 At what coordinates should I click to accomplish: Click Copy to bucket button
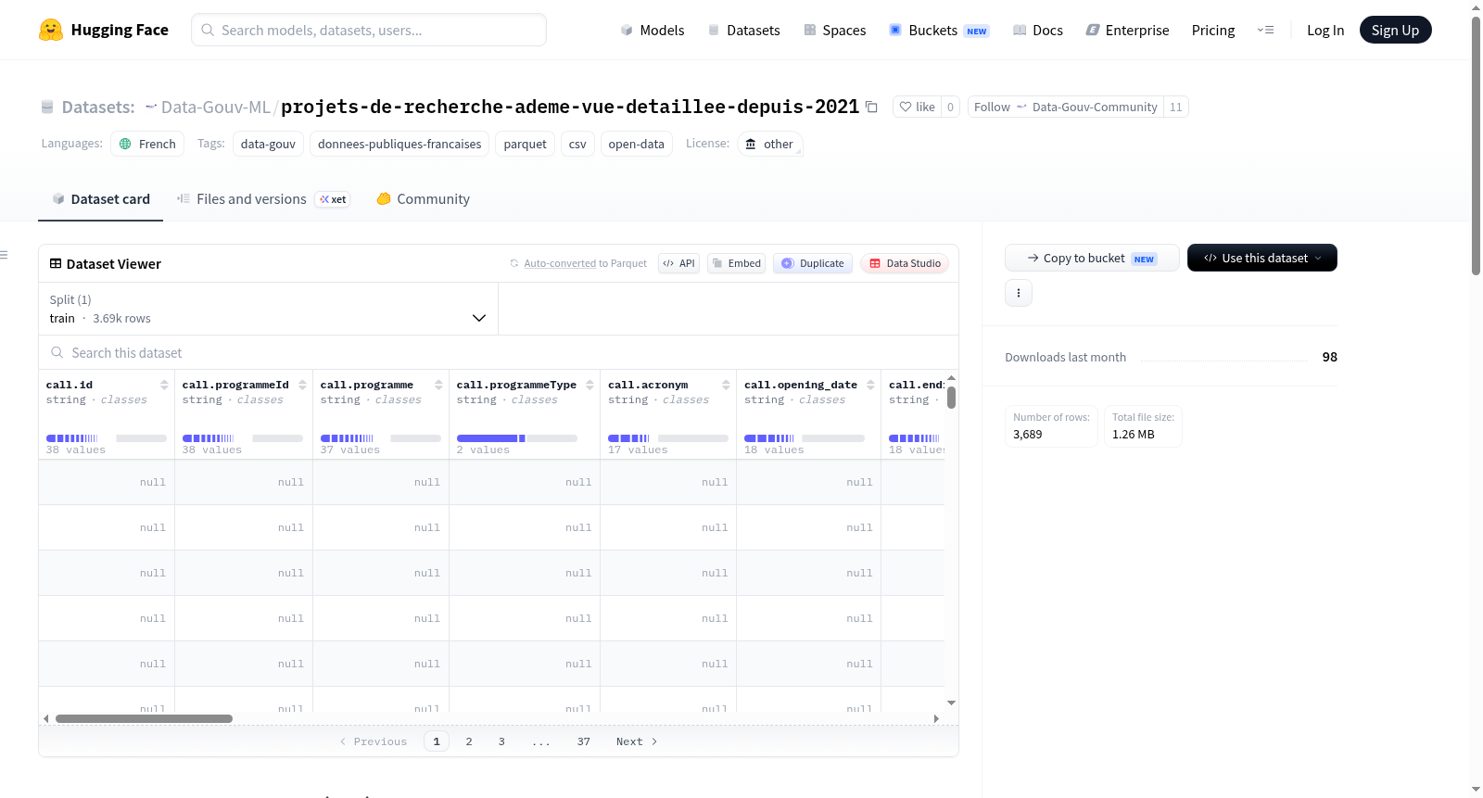pos(1092,258)
